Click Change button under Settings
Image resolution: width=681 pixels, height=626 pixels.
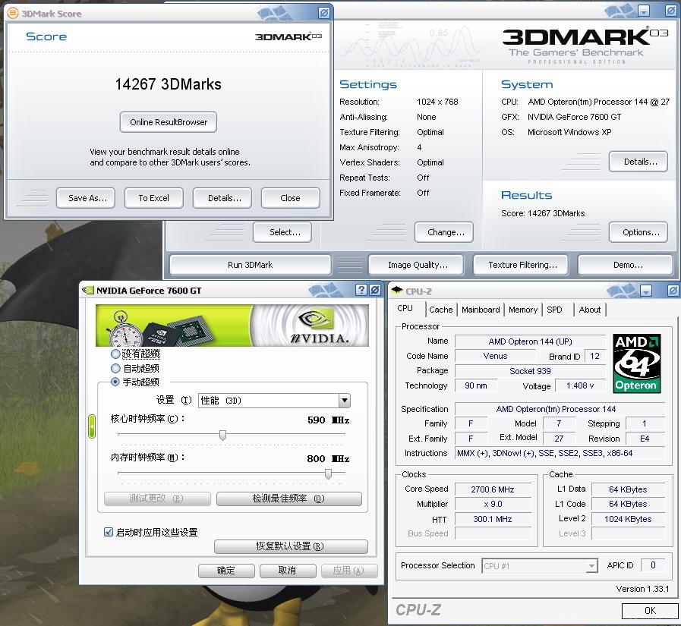444,232
